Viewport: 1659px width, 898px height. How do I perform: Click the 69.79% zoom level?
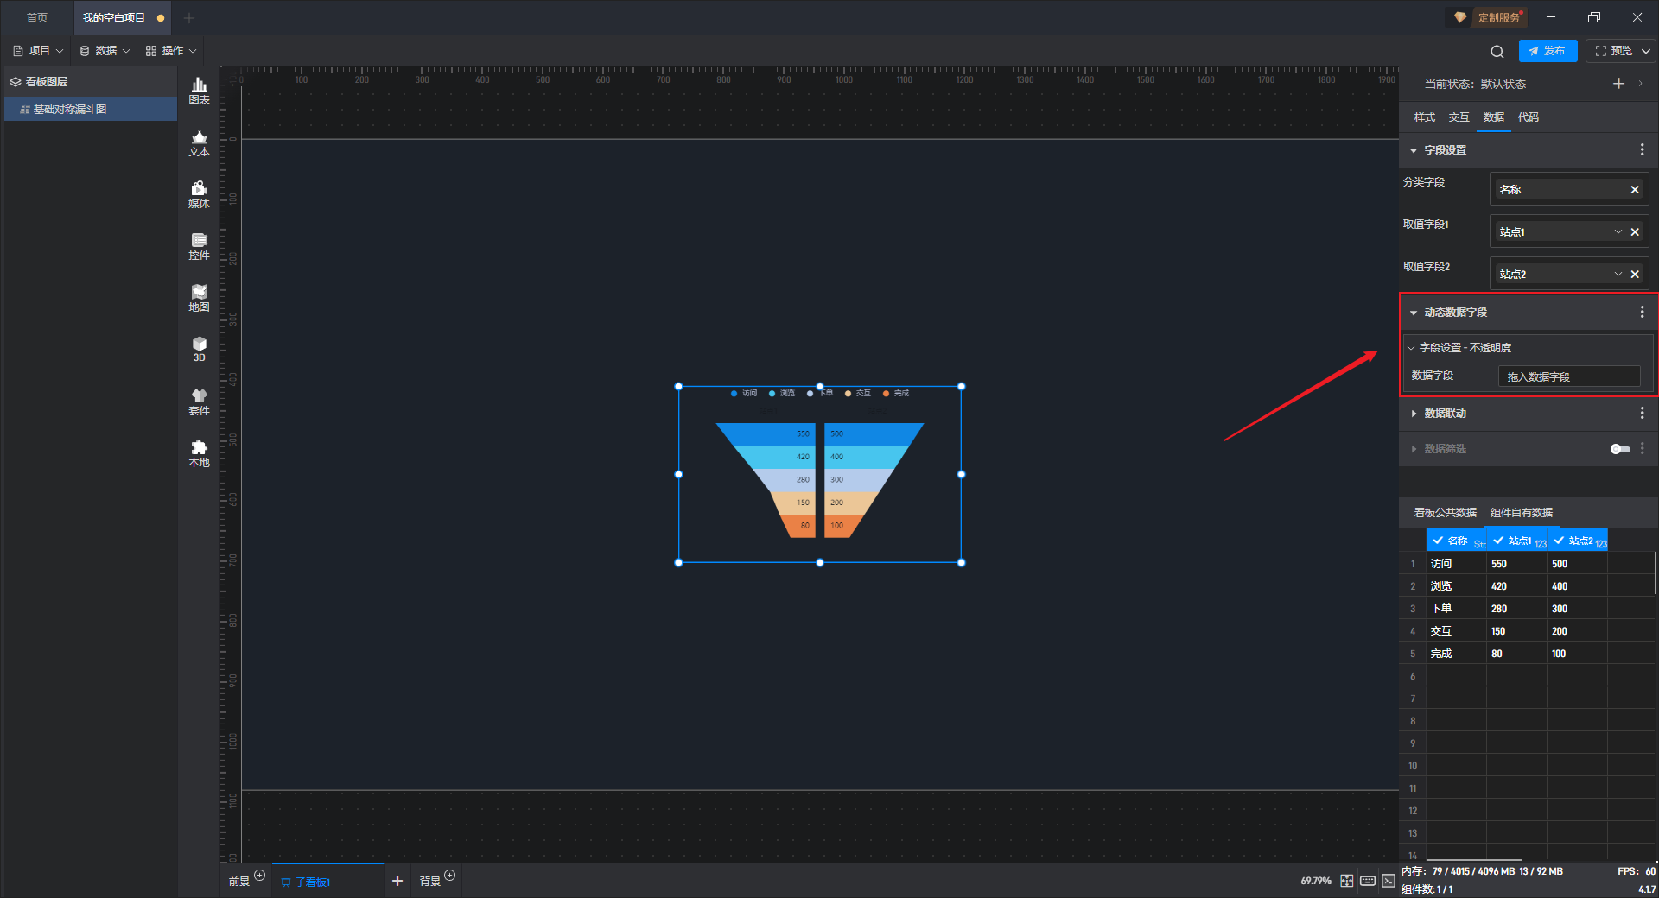click(x=1316, y=881)
